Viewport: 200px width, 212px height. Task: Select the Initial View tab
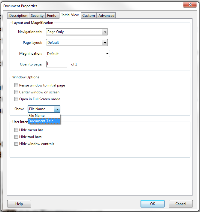click(70, 15)
